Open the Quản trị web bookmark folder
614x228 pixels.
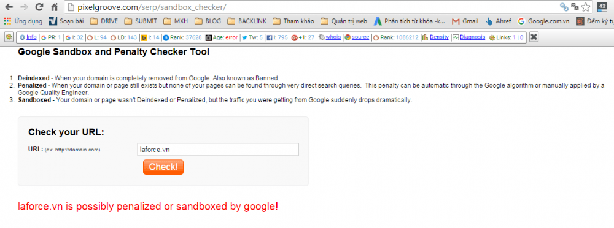pos(343,21)
